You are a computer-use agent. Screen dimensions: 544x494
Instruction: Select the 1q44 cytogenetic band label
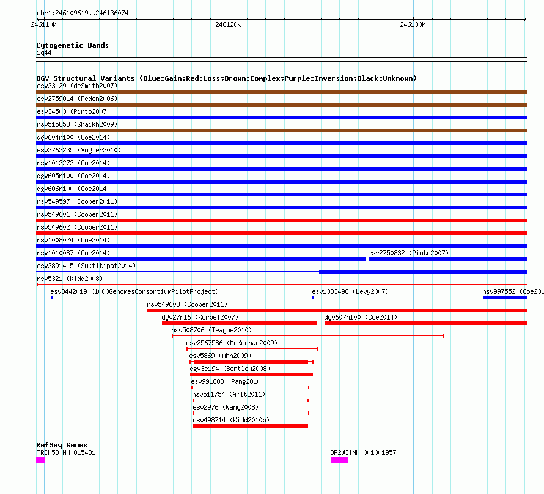point(44,53)
